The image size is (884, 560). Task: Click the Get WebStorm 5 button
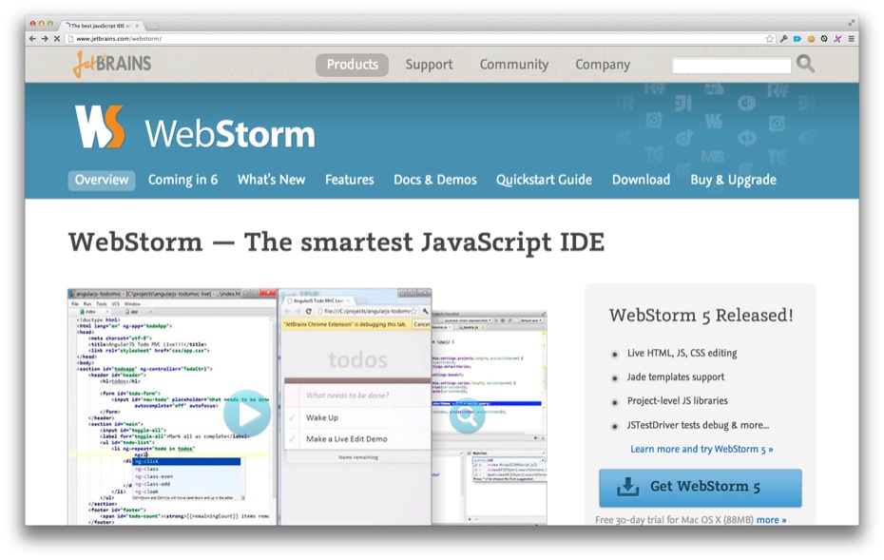[701, 488]
